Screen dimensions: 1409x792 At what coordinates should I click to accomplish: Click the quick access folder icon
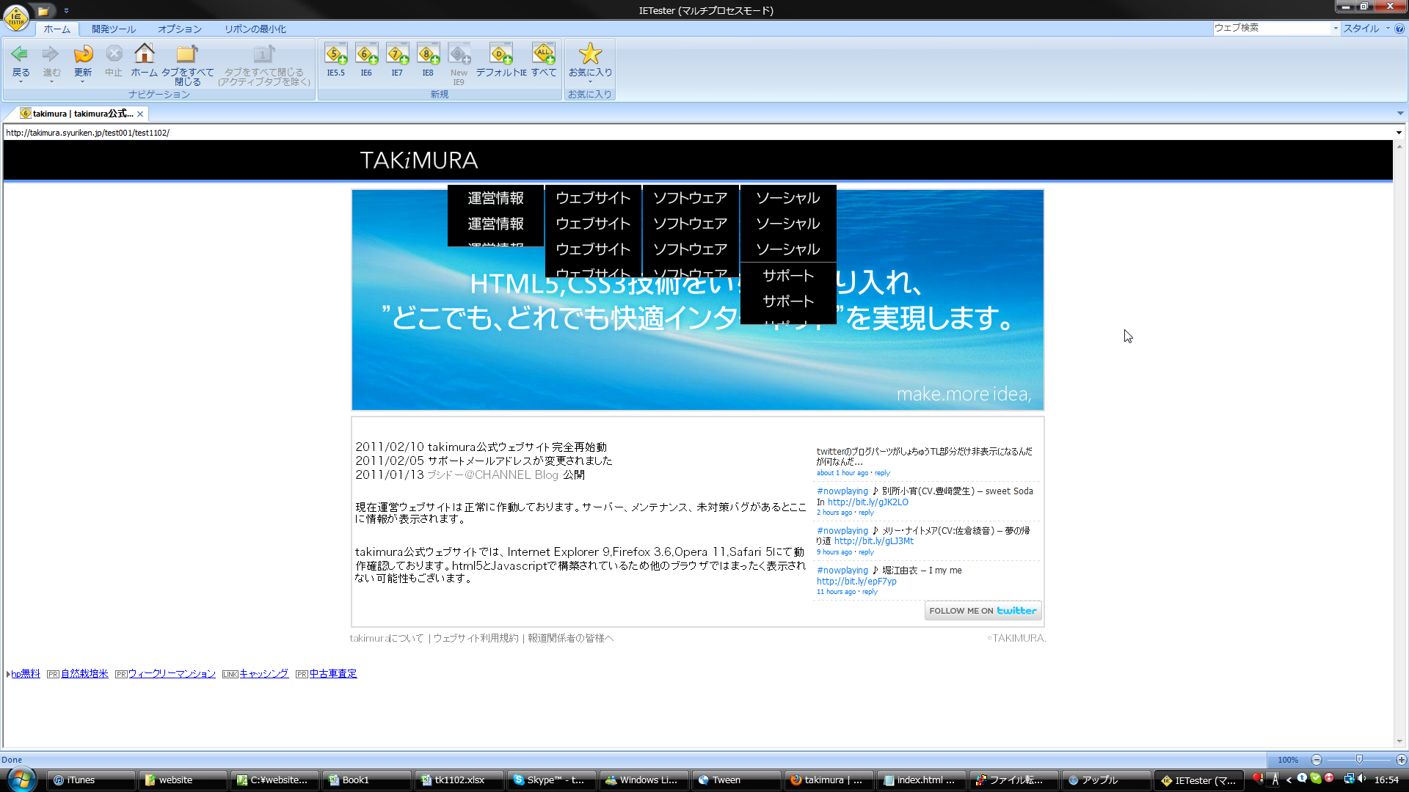tap(43, 10)
